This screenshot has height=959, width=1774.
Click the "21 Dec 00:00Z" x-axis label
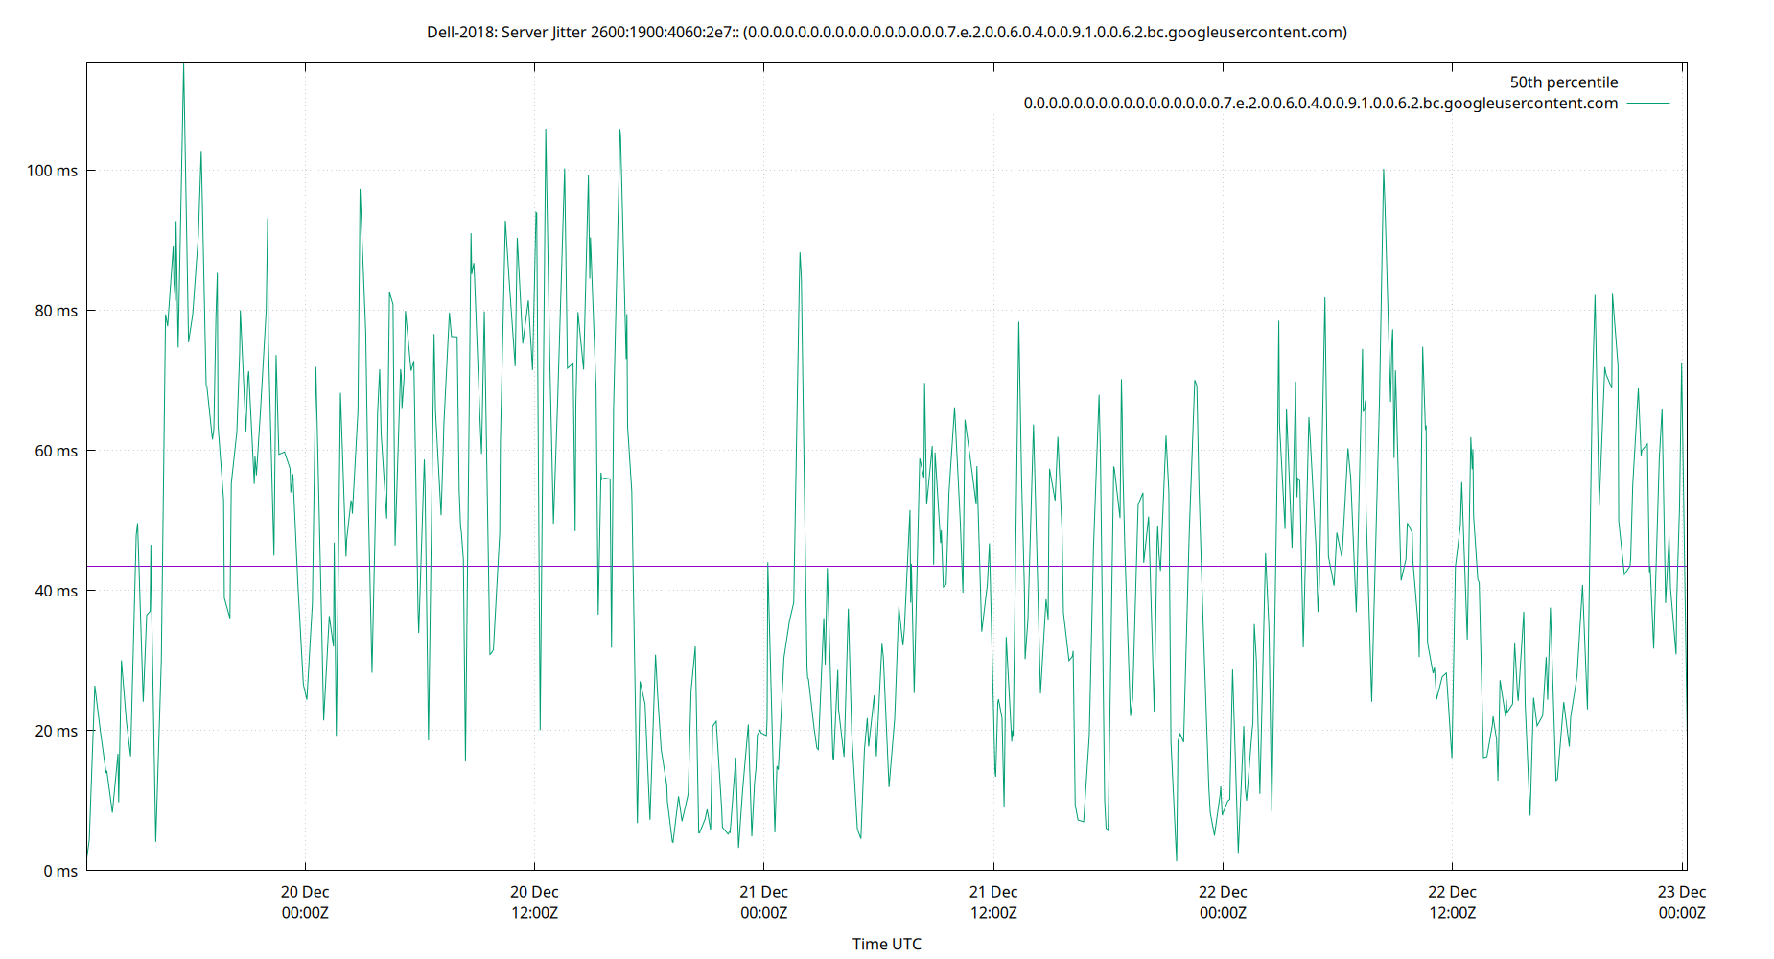pos(763,901)
